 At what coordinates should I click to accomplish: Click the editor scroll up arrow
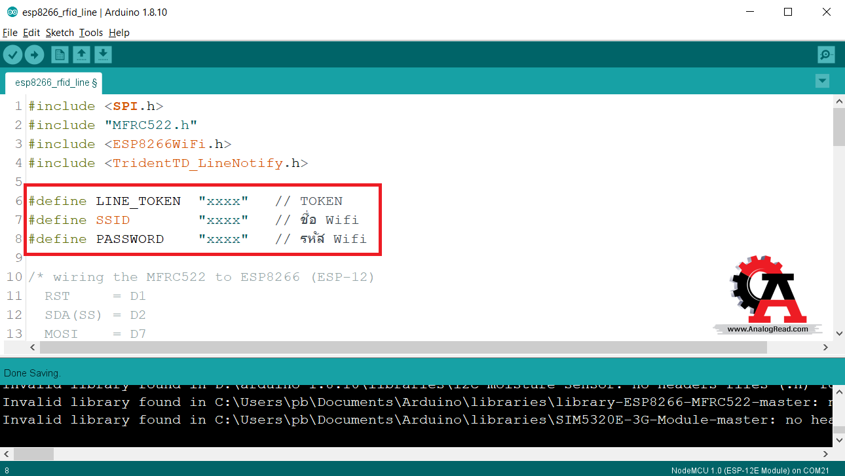pos(838,101)
